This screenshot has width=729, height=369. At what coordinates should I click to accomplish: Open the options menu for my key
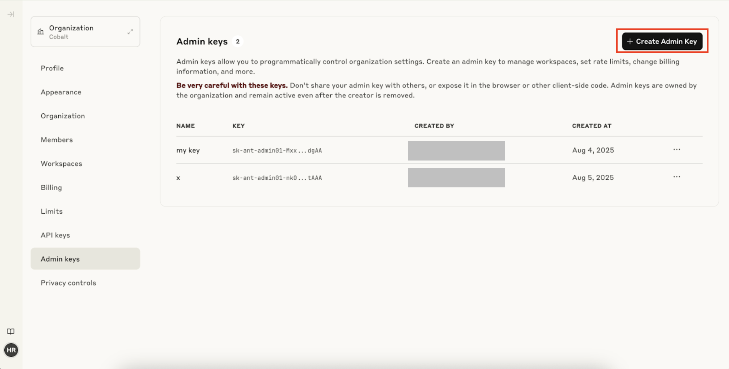677,149
